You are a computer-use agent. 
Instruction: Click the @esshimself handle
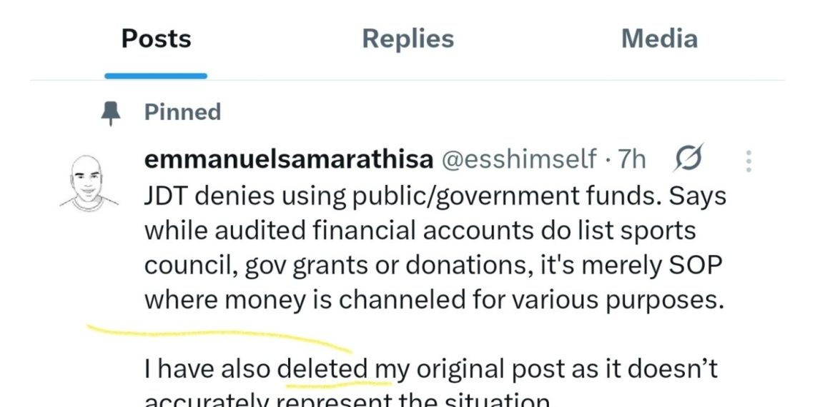(518, 159)
